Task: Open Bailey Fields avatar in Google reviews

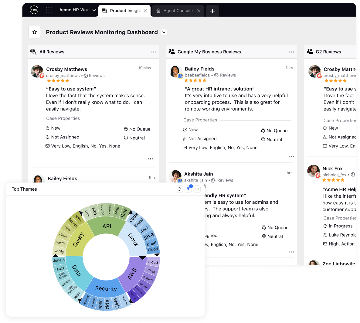Action: (176, 71)
